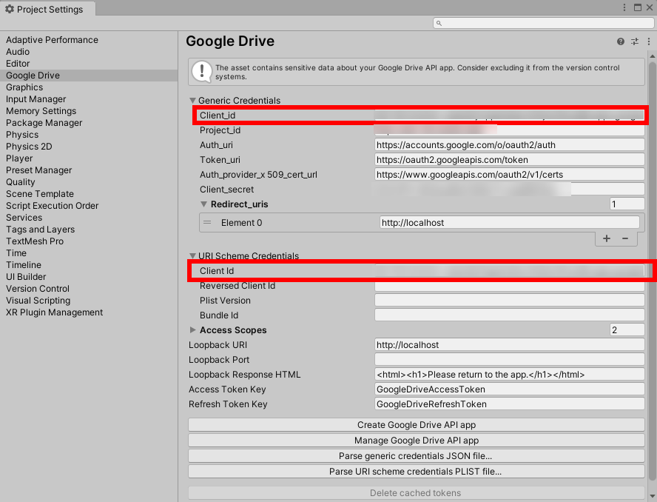Click the Redirect_uris size field

point(627,204)
